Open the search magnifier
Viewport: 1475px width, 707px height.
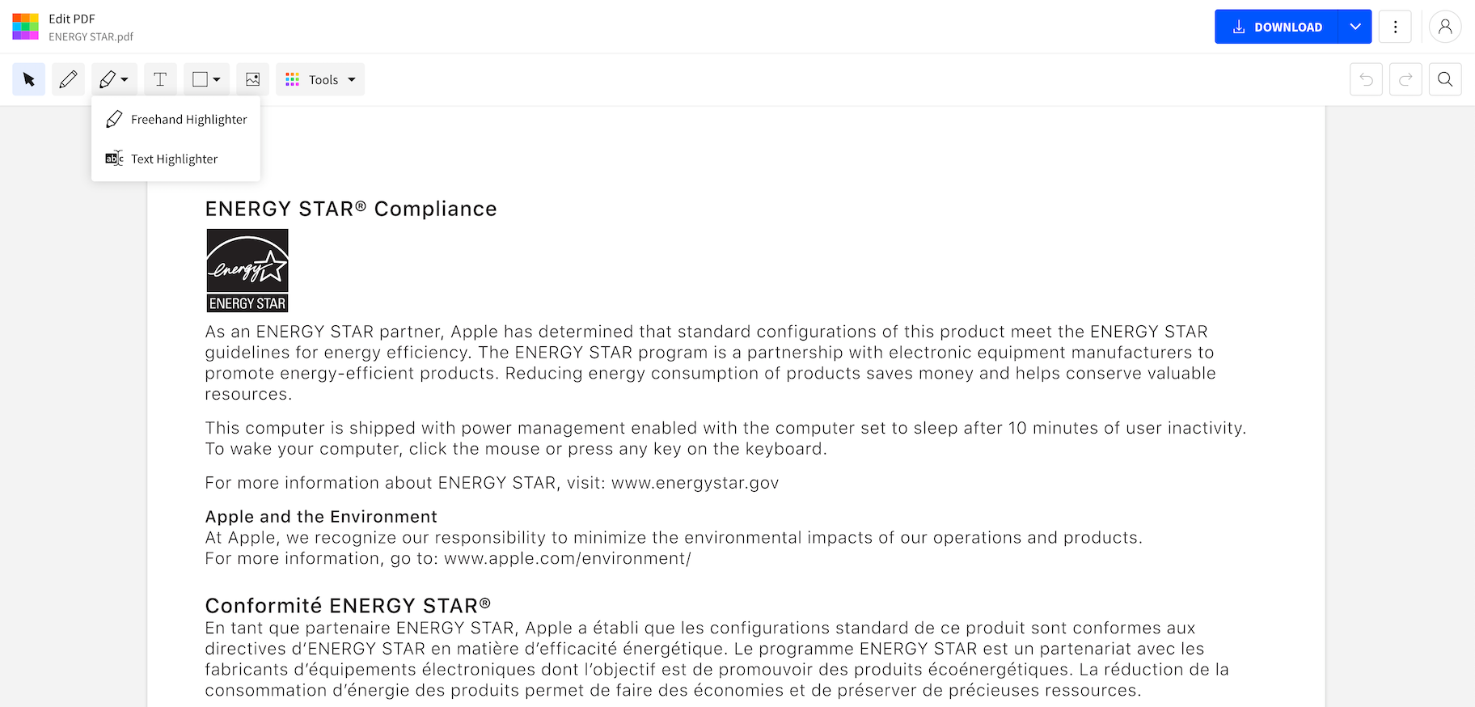click(1445, 79)
